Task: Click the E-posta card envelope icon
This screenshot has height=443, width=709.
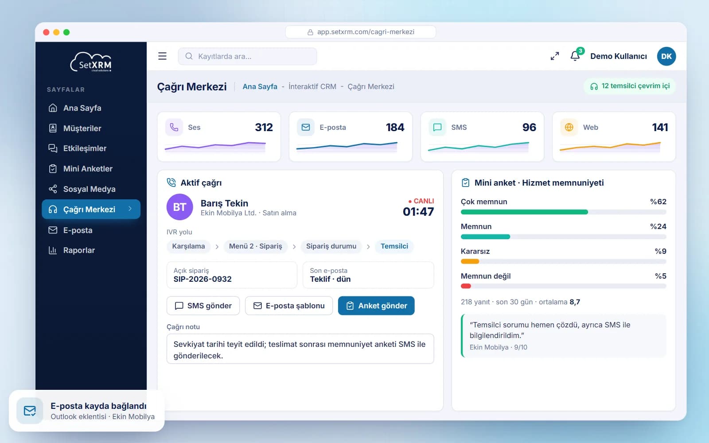Action: pyautogui.click(x=306, y=127)
